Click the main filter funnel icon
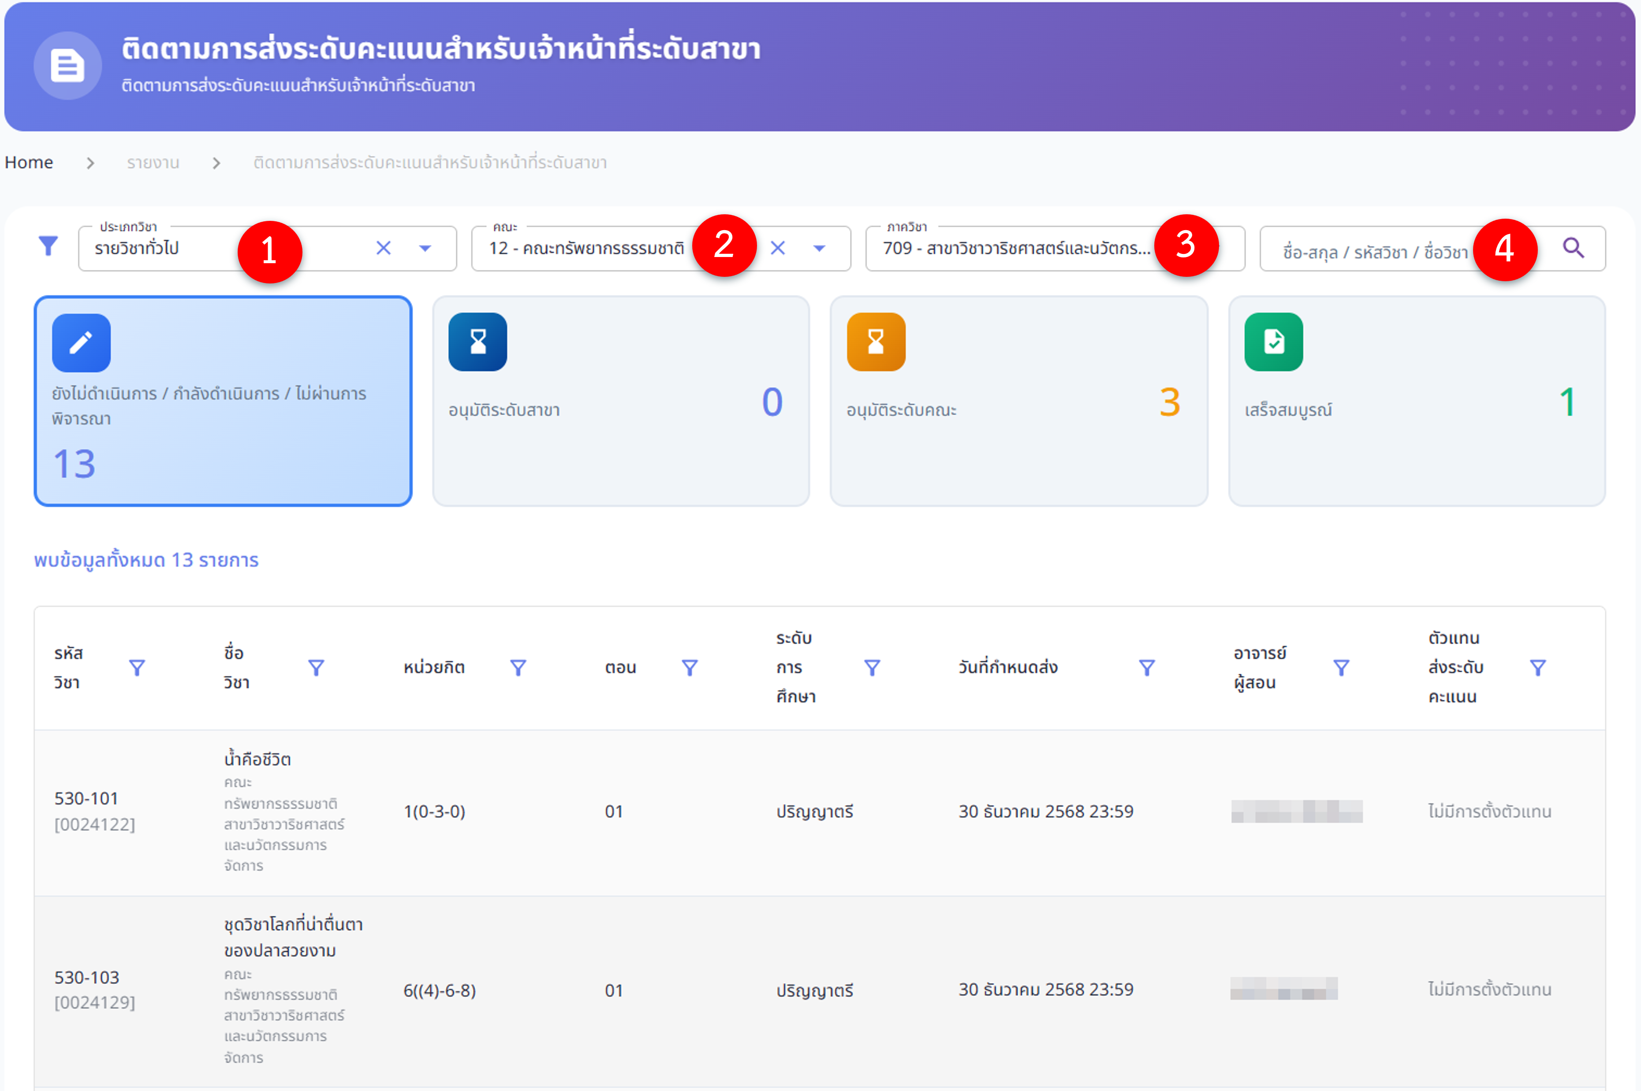Viewport: 1641px width, 1091px height. pos(48,246)
